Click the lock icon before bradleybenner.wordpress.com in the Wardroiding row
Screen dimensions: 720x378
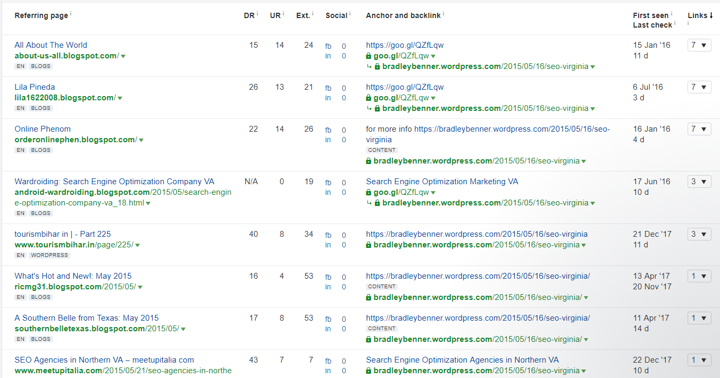coord(376,202)
